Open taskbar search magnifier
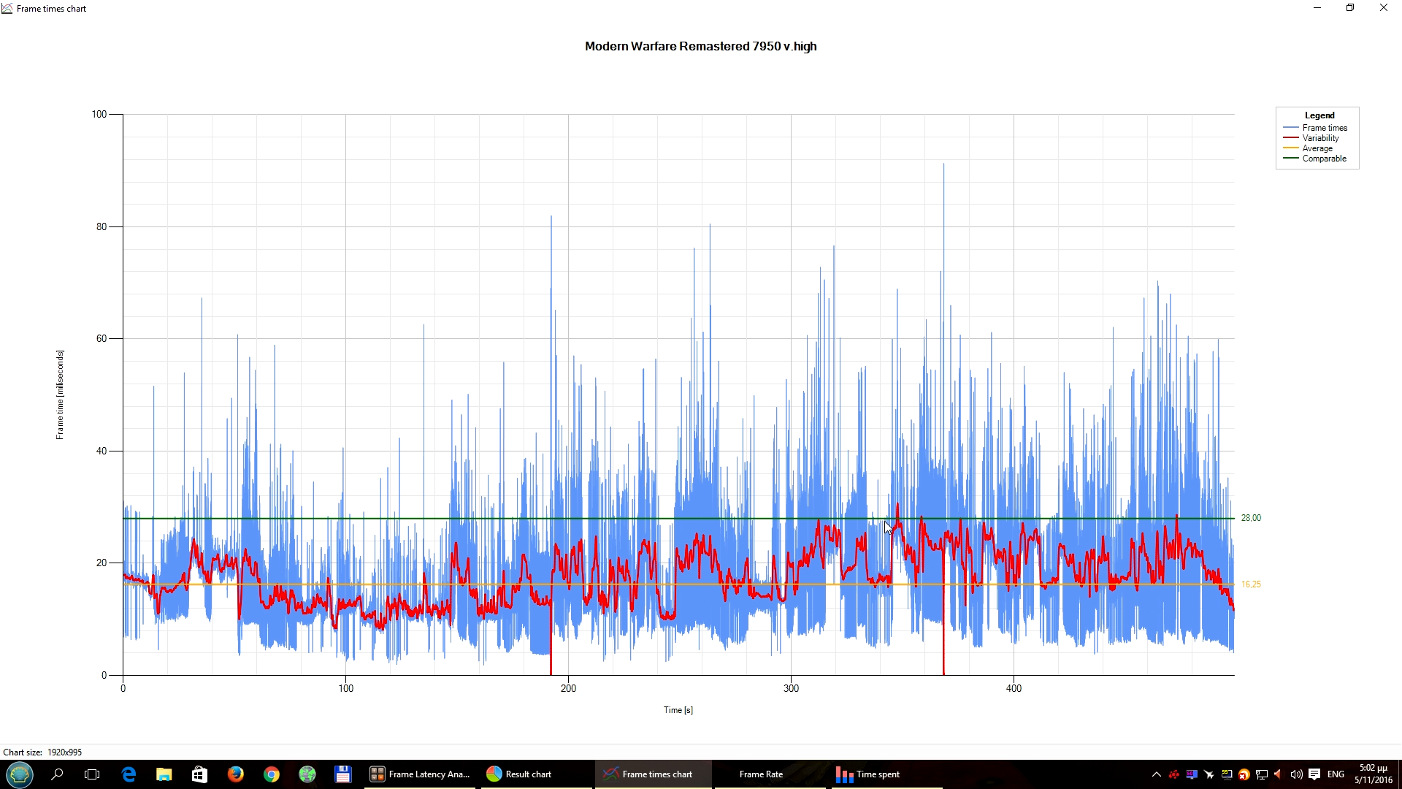The image size is (1402, 789). tap(56, 774)
